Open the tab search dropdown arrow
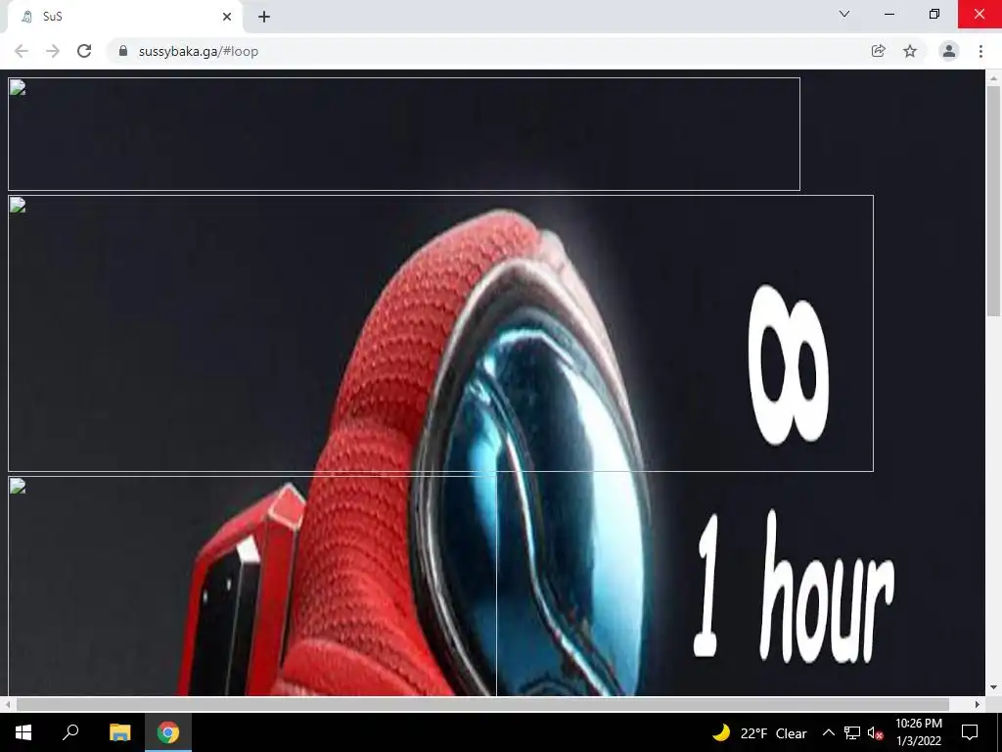Viewport: 1002px width, 752px height. [844, 14]
